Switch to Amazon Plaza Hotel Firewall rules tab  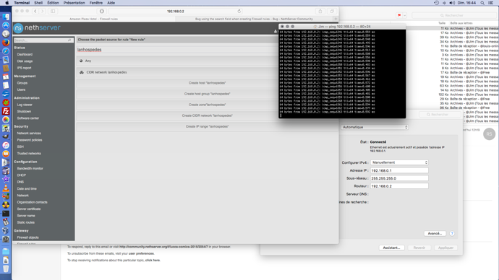pyautogui.click(x=93, y=19)
